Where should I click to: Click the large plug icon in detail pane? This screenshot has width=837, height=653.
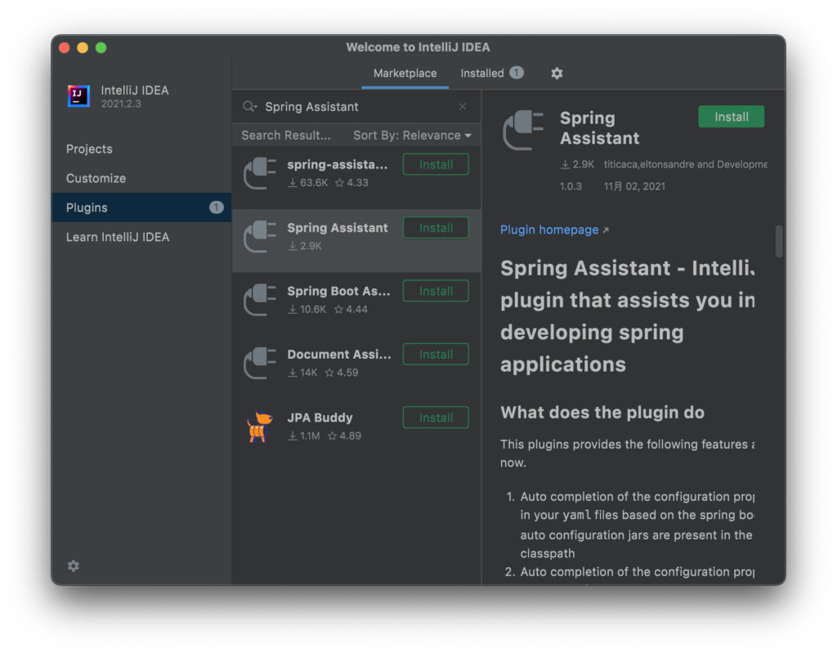pyautogui.click(x=523, y=131)
